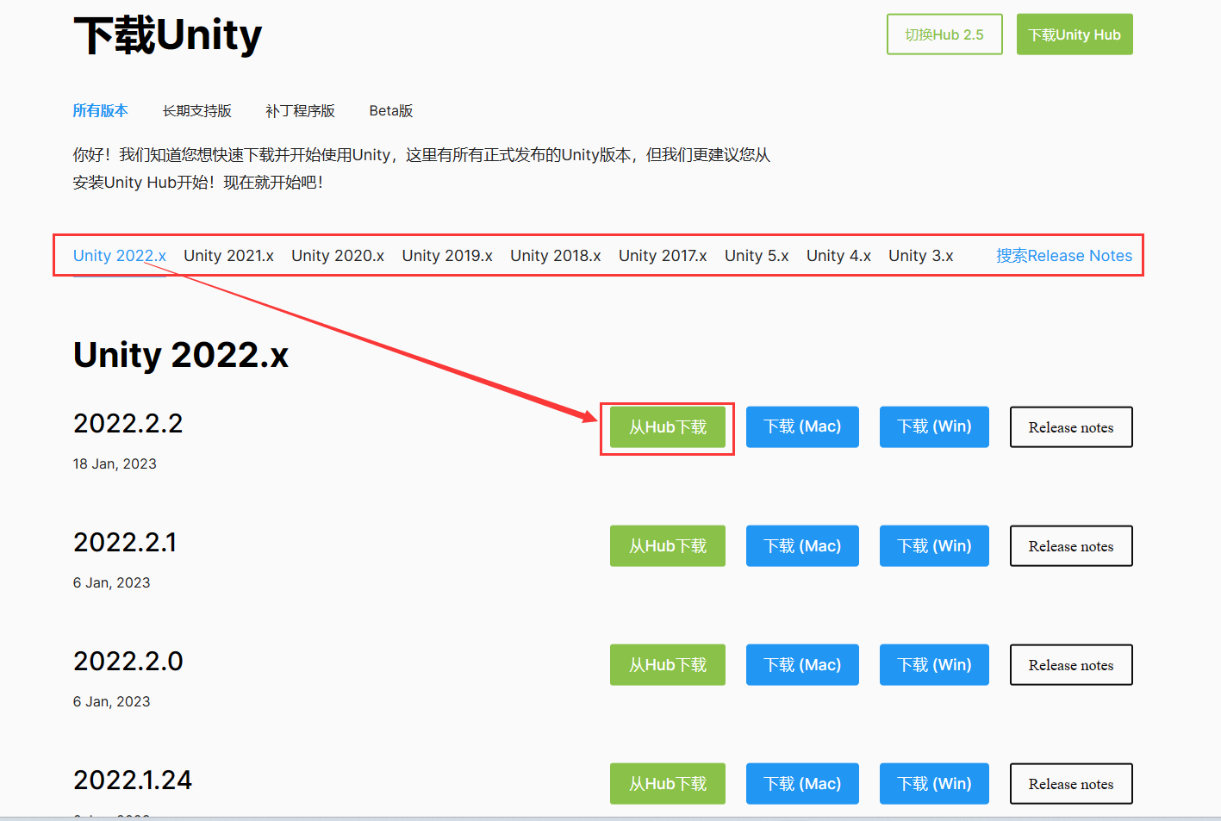Download Unity 2022.2.2 from Hub
1221x821 pixels.
pyautogui.click(x=667, y=426)
